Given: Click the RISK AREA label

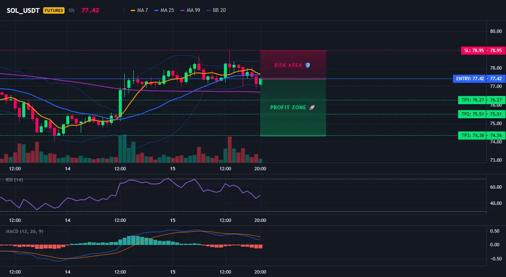Looking at the screenshot, I should [288, 65].
